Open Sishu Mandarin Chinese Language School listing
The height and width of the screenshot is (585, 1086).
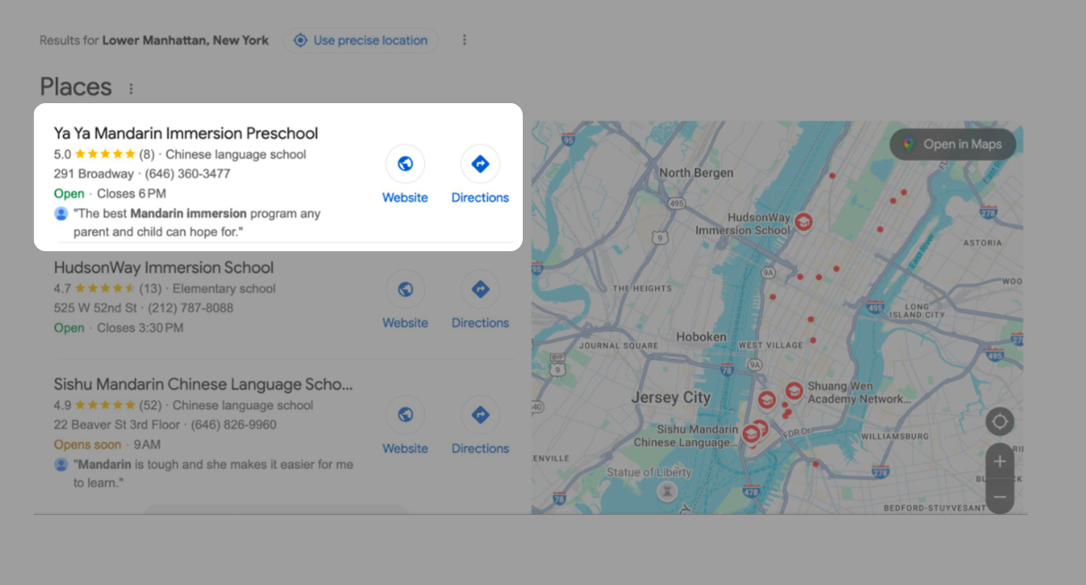[x=203, y=384]
